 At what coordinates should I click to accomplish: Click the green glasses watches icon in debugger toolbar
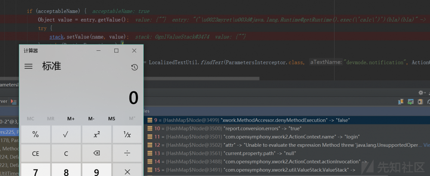click(411, 102)
